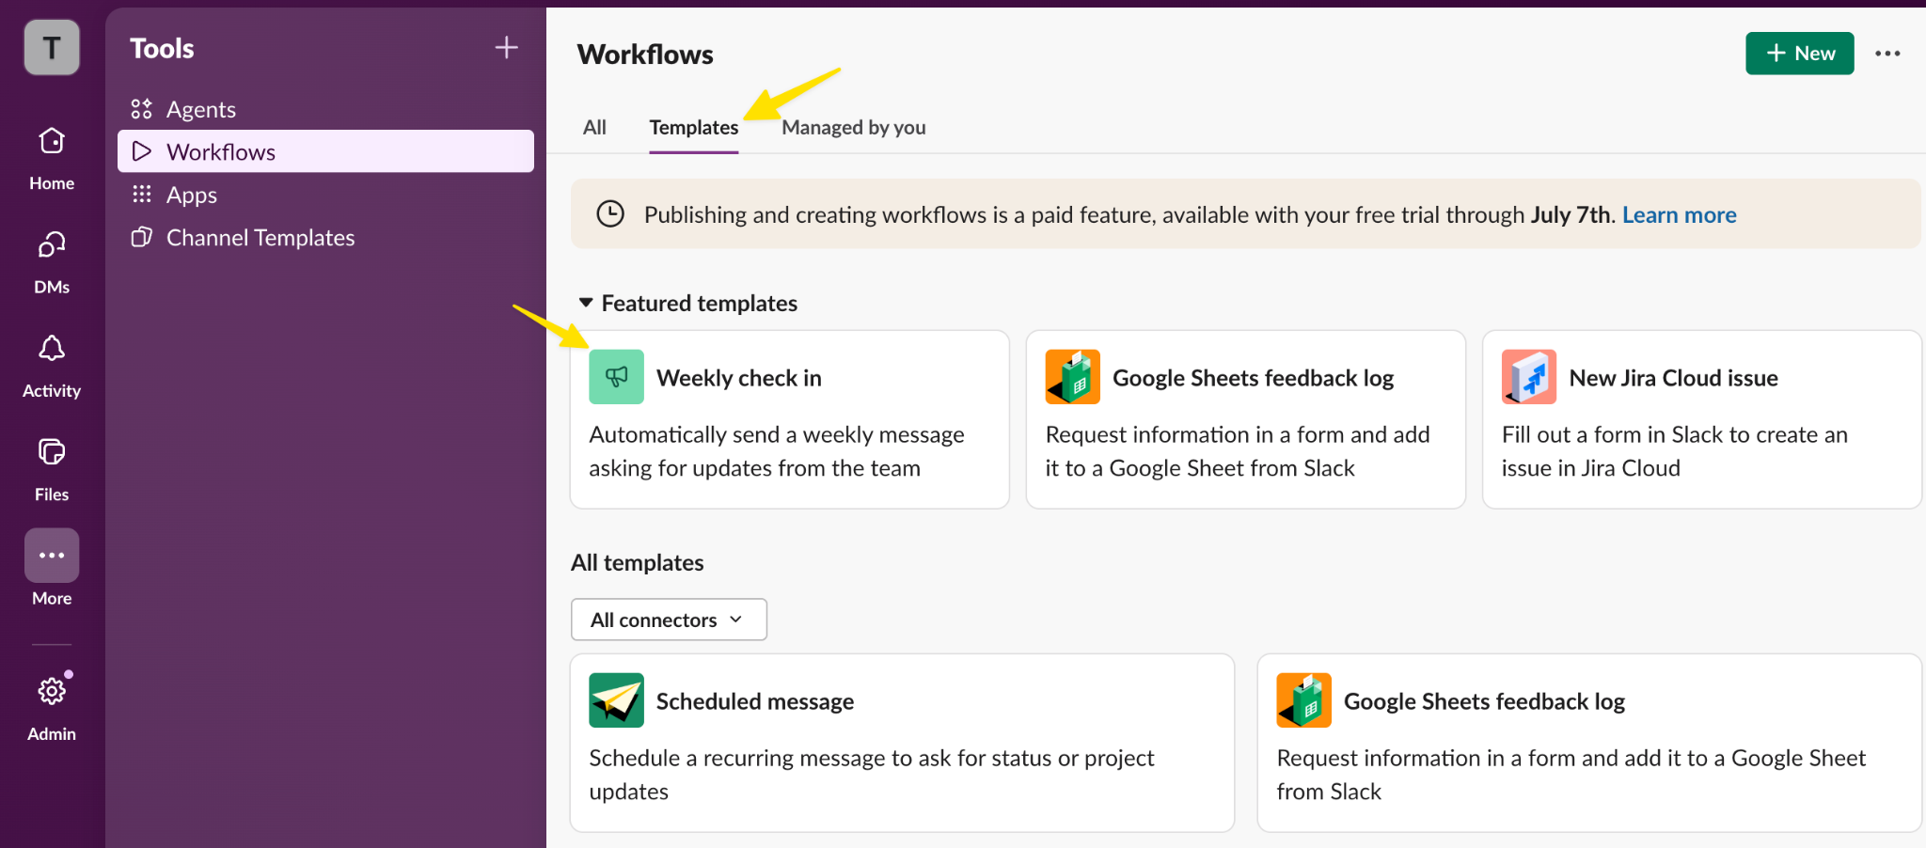
Task: Open the three-dot menu beside New
Action: pos(1887,54)
